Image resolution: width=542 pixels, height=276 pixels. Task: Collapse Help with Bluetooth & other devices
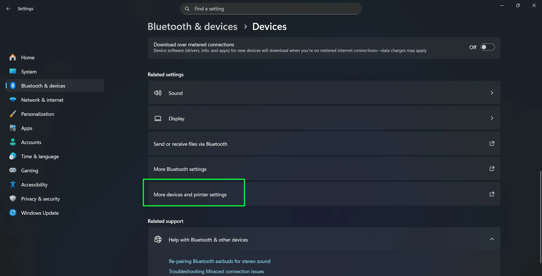[x=492, y=239]
